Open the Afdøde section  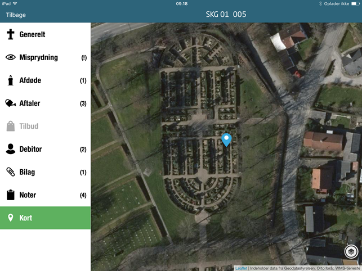(45, 80)
